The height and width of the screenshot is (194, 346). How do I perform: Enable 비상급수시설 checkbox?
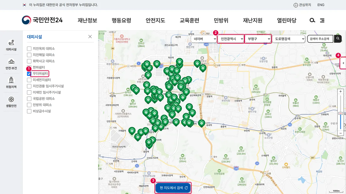[x=29, y=111]
